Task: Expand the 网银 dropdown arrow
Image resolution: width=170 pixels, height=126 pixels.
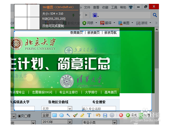Action: tap(96, 23)
